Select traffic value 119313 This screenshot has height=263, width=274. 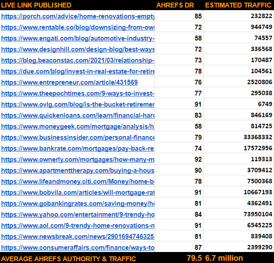click(261, 159)
